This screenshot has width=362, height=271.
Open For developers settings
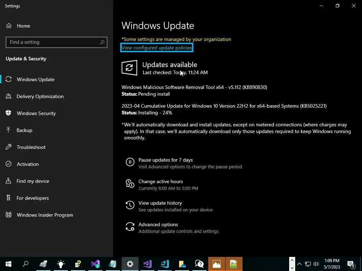click(x=33, y=198)
